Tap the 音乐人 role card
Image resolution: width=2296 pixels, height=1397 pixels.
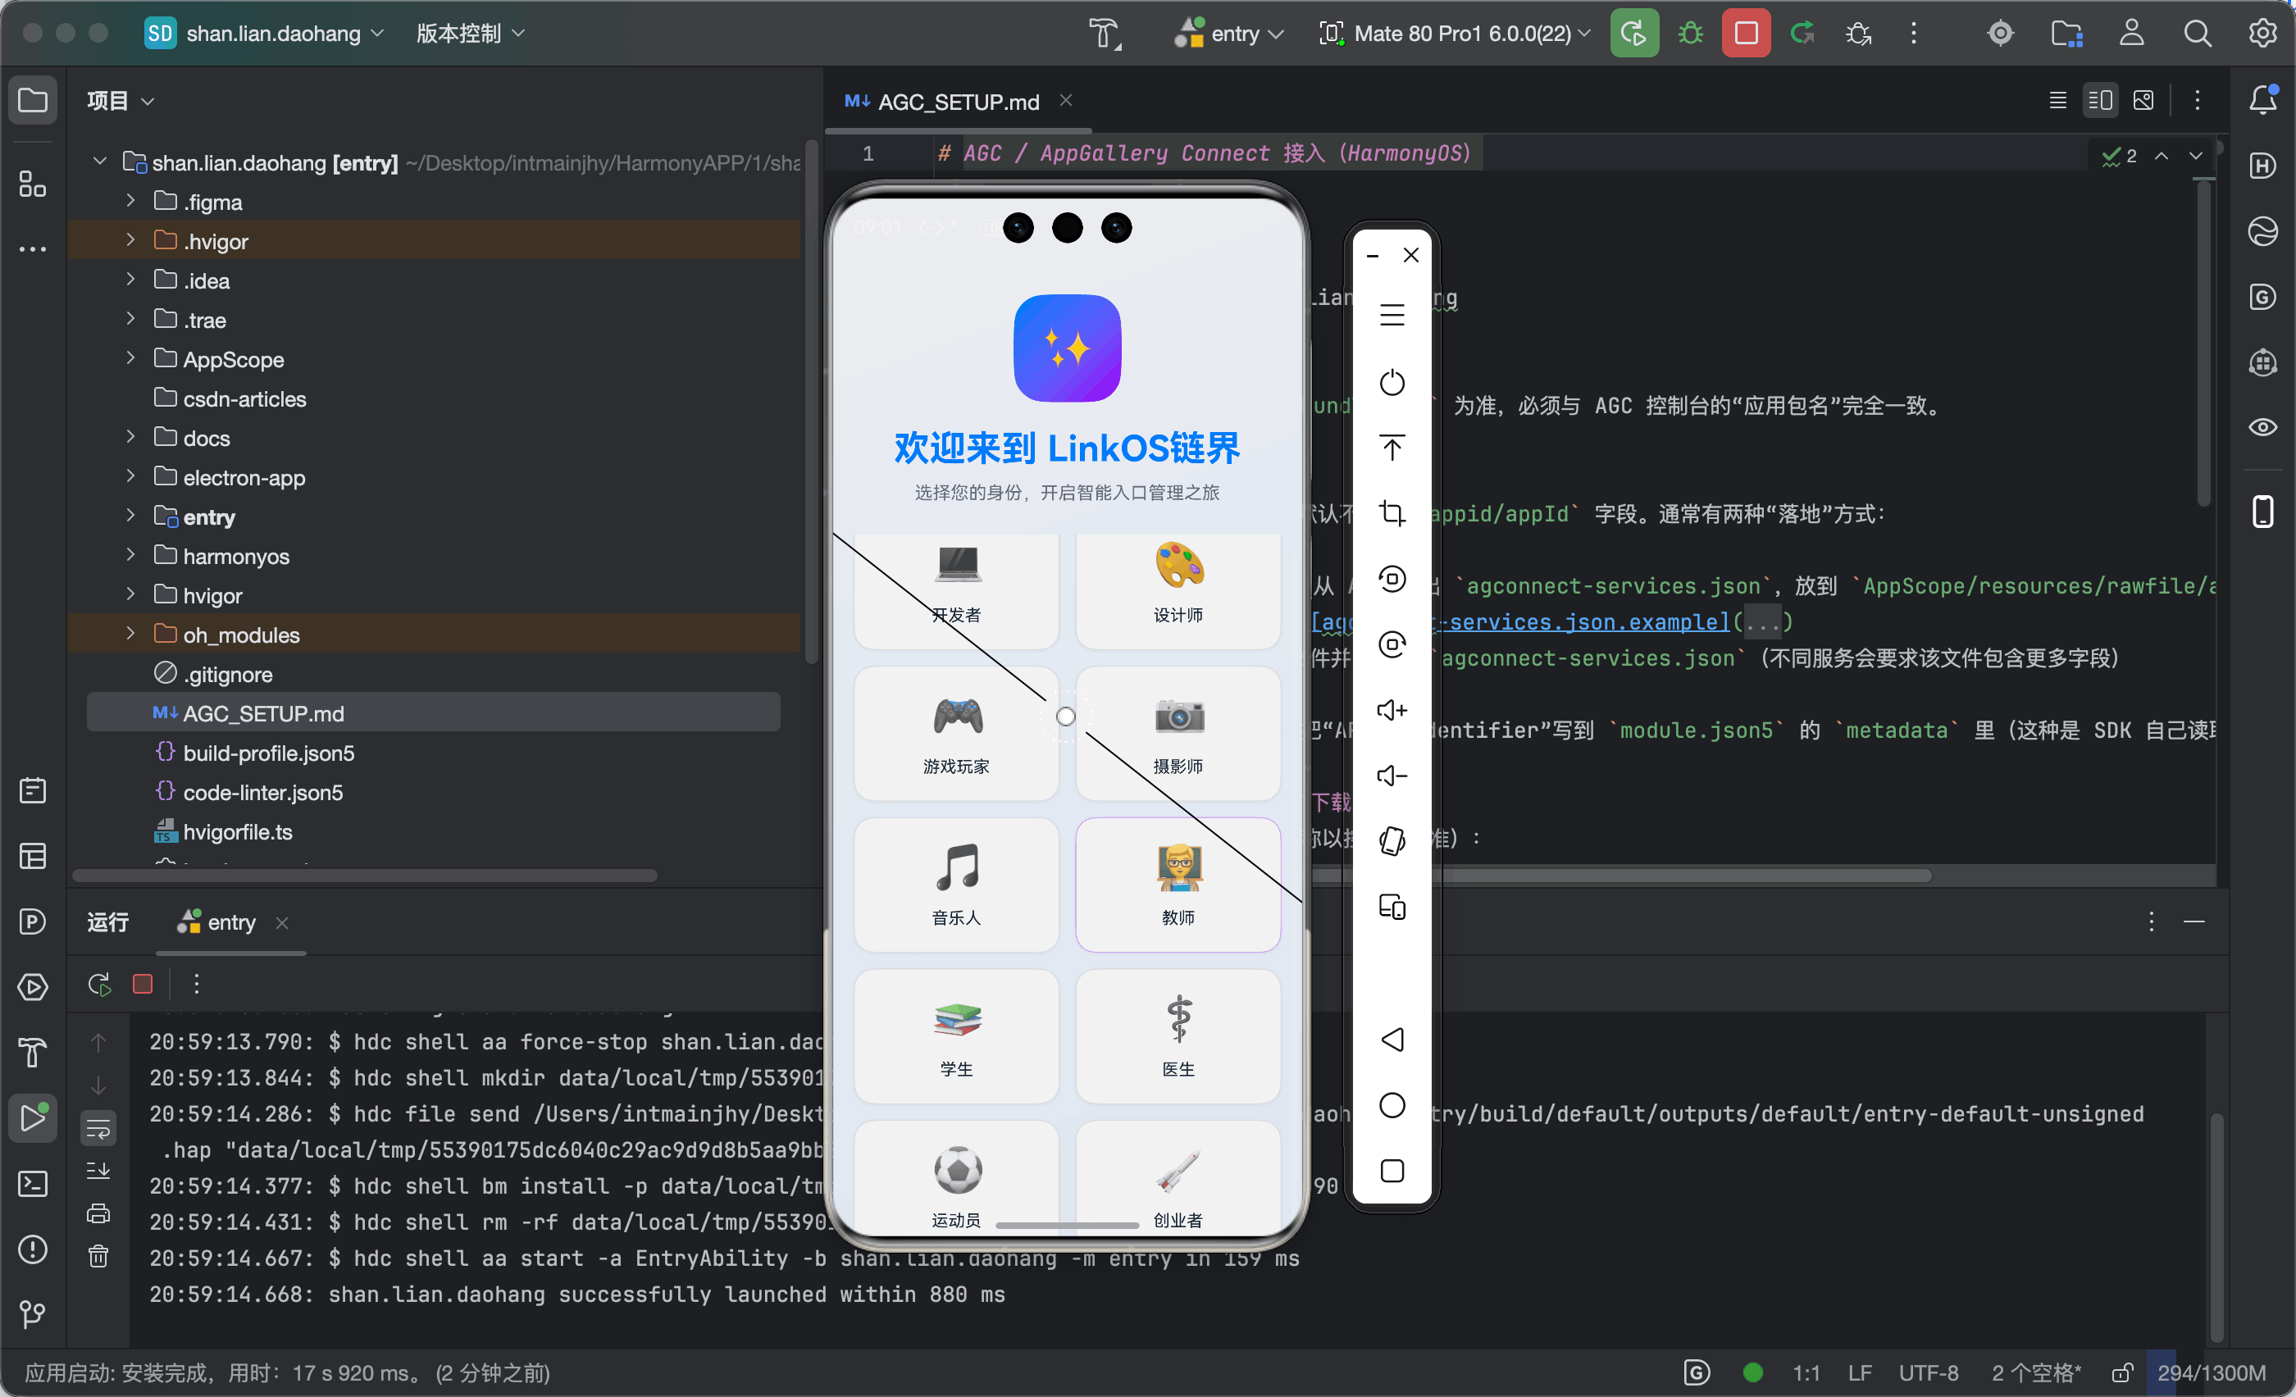956,885
